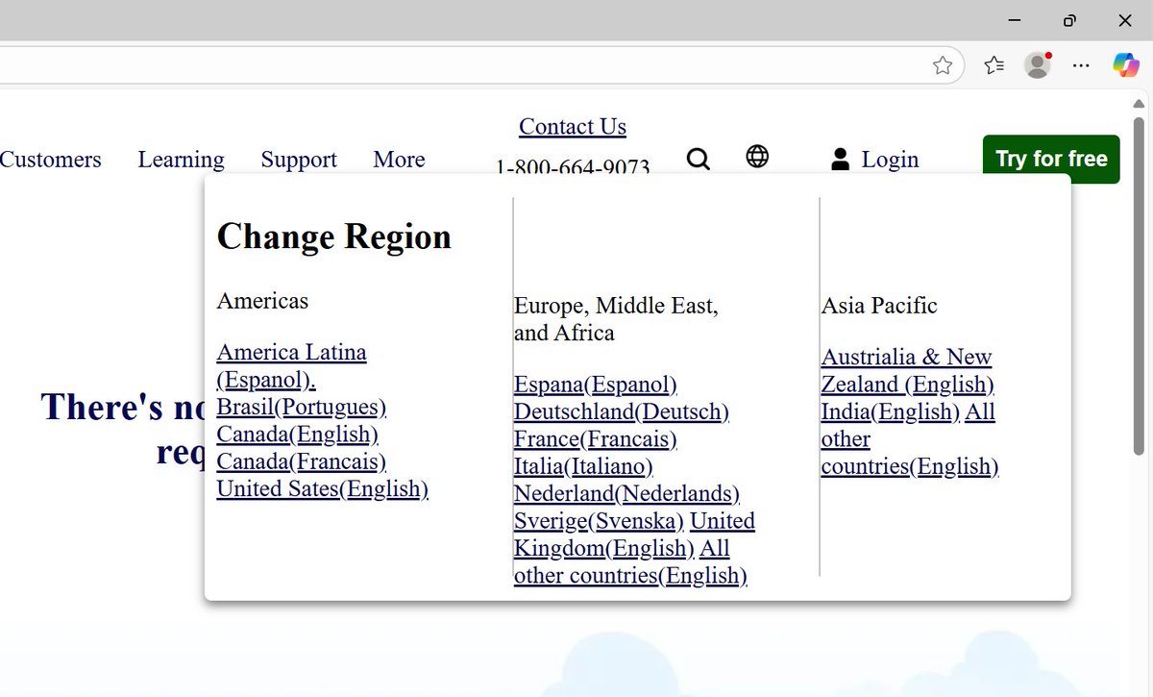Choose Sverige(Svenska) region
Viewport: 1153px width, 697px height.
pos(599,521)
